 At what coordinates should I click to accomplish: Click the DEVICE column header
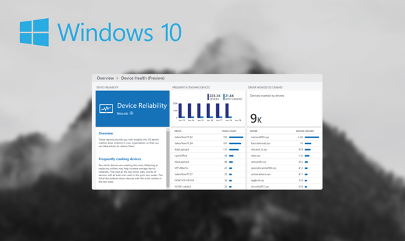click(178, 131)
